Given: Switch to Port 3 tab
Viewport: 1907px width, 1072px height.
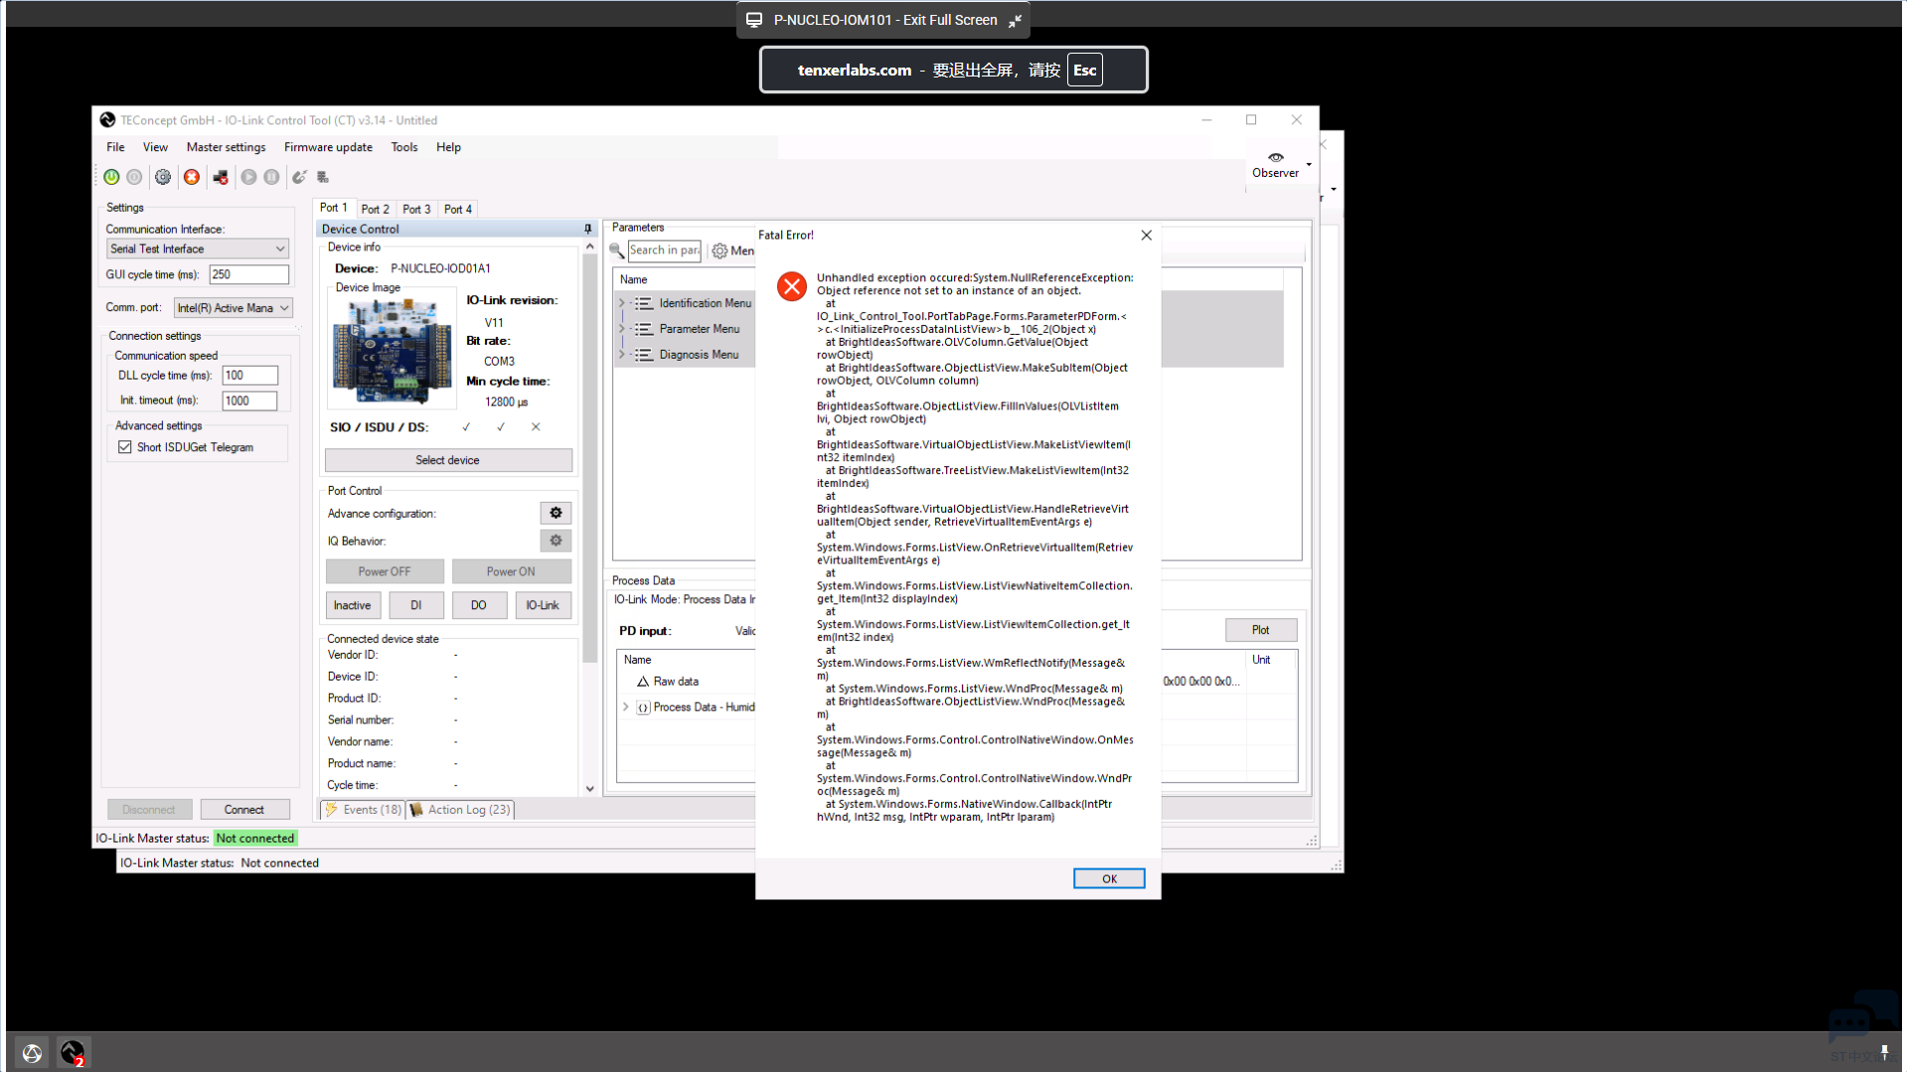Looking at the screenshot, I should 415,210.
